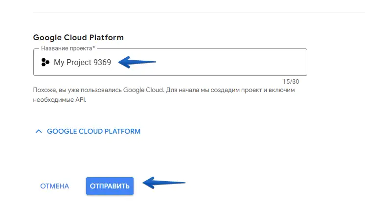The image size is (365, 210).
Task: Click the word 'My' in project name
Action: click(59, 62)
